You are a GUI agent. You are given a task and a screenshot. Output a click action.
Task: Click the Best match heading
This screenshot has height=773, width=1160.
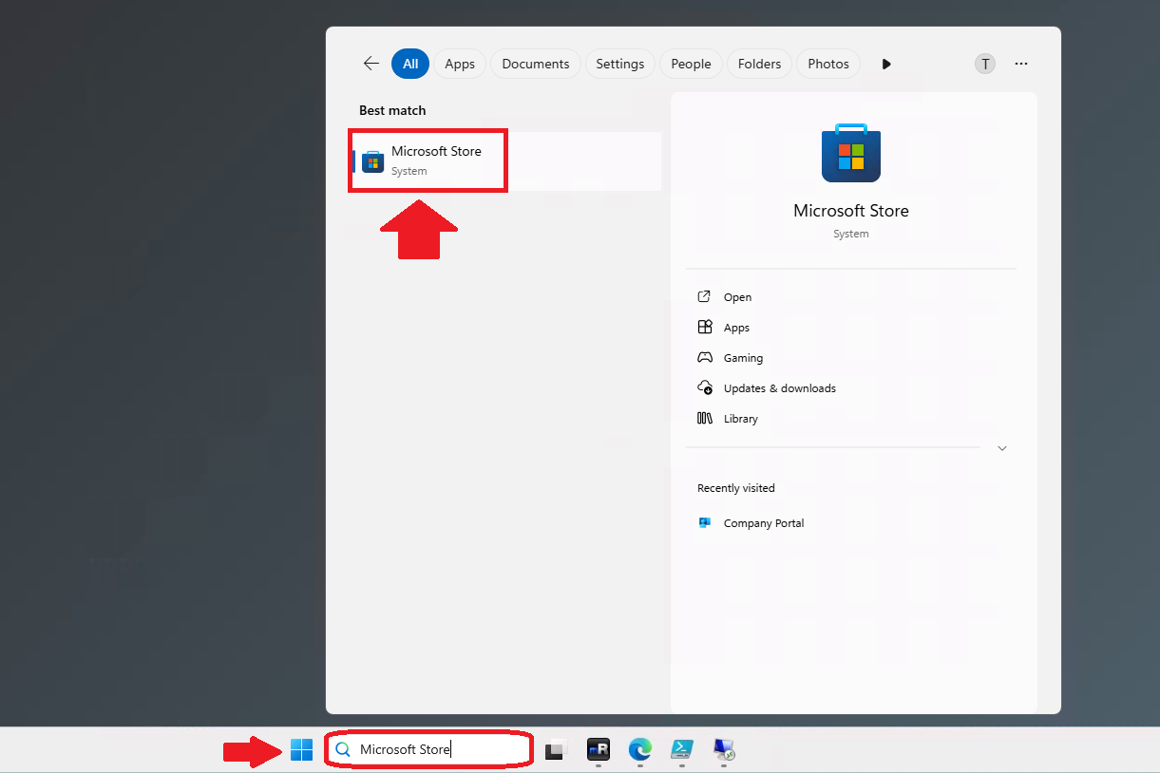point(392,110)
